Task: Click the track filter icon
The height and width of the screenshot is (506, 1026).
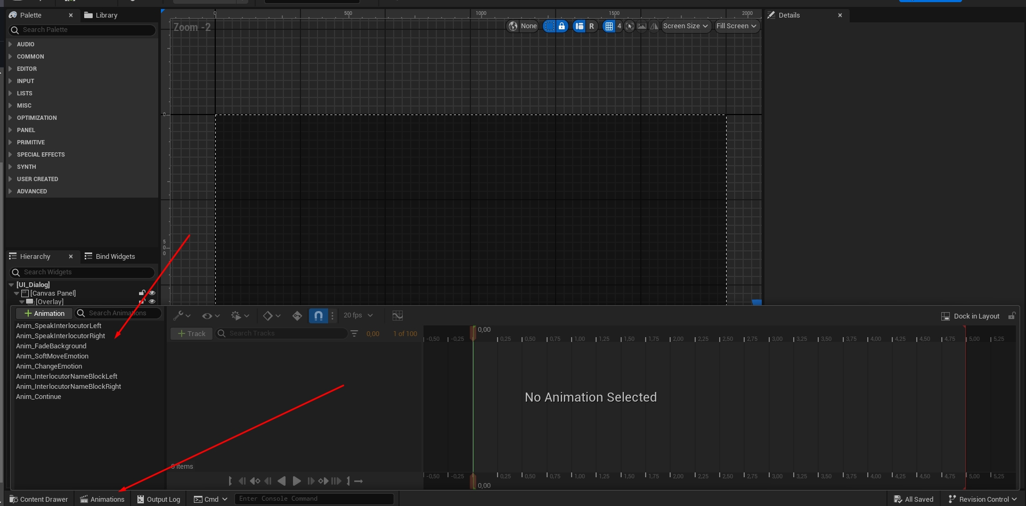Action: coord(354,333)
